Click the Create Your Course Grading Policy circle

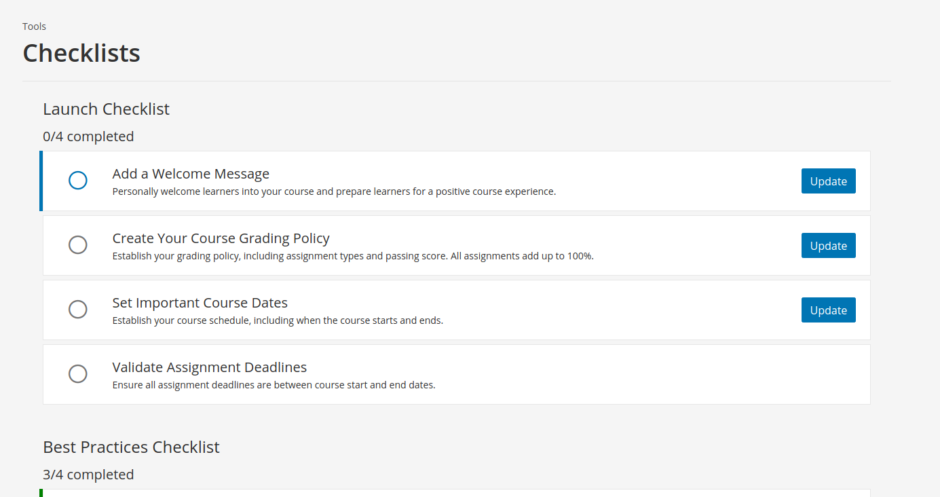[78, 245]
